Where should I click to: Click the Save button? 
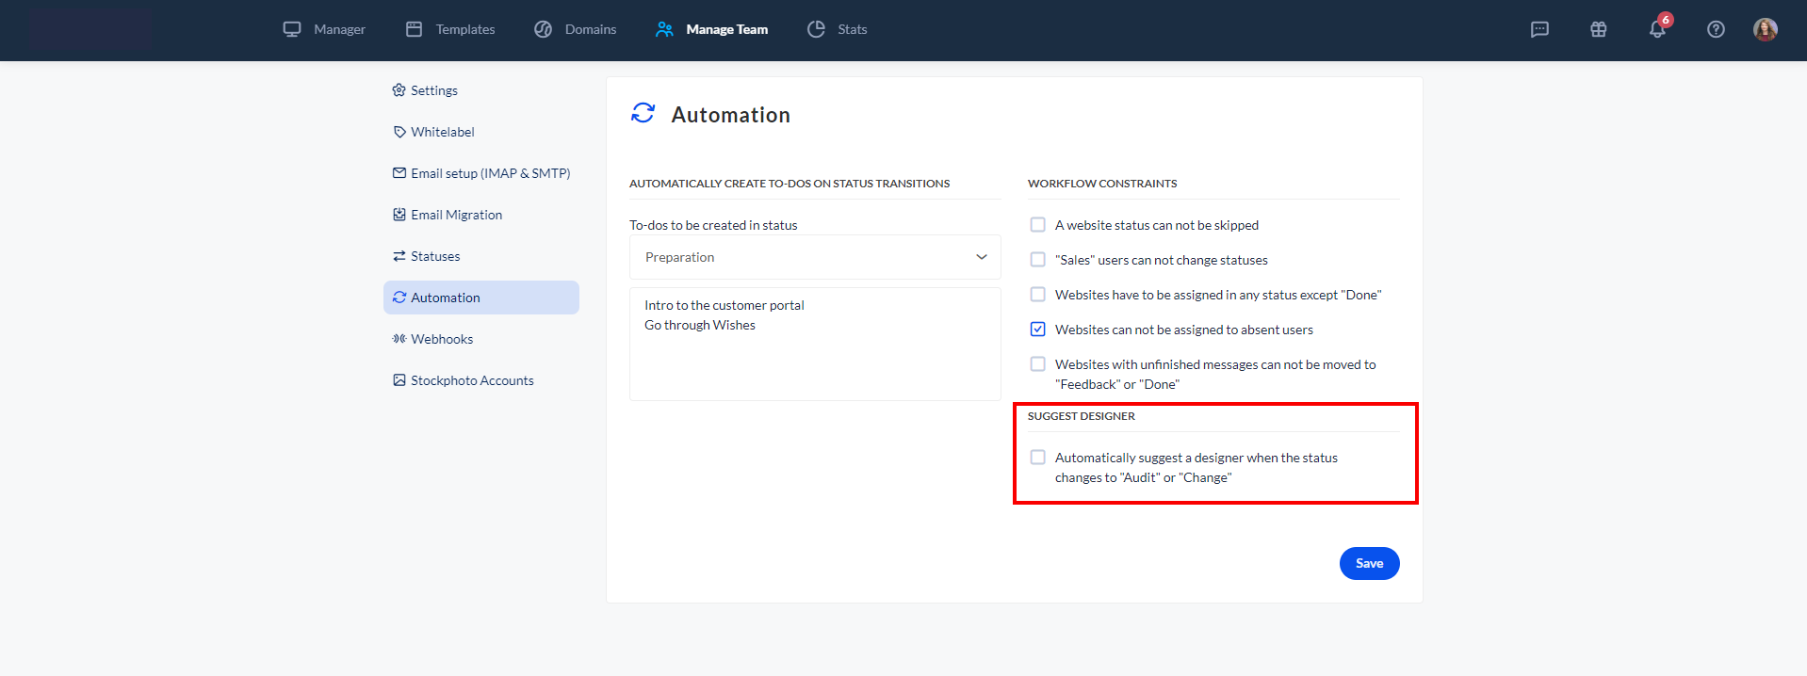tap(1369, 563)
